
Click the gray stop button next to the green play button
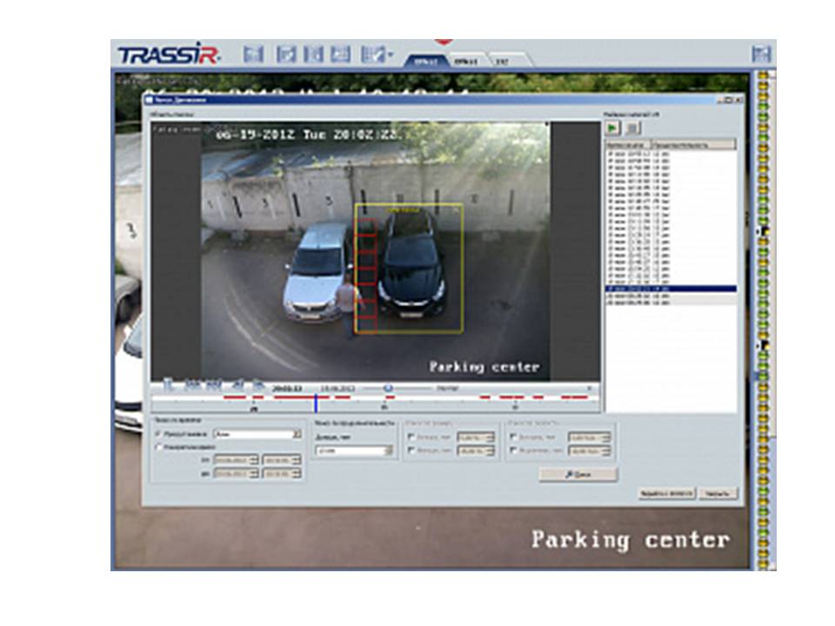(x=632, y=129)
